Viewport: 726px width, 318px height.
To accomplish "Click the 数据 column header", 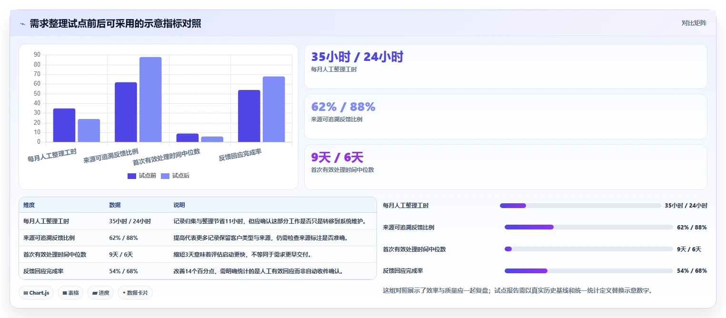I will coord(115,205).
